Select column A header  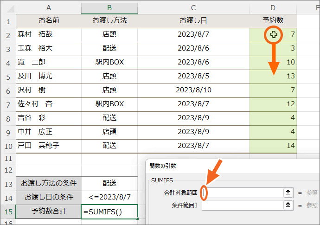(49, 8)
